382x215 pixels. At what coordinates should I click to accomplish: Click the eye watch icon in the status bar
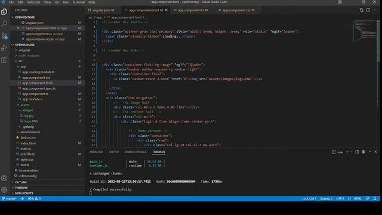click(22, 198)
